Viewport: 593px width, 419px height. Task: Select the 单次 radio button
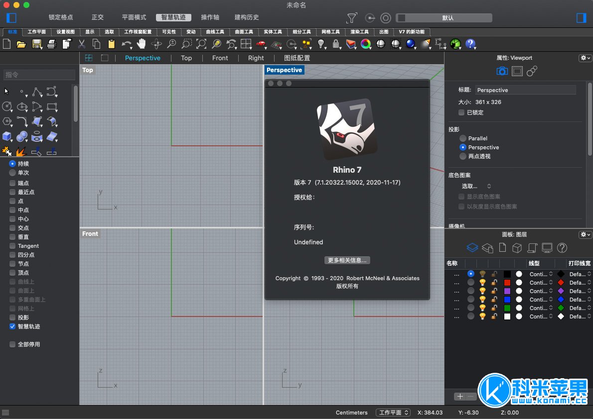pyautogui.click(x=12, y=173)
